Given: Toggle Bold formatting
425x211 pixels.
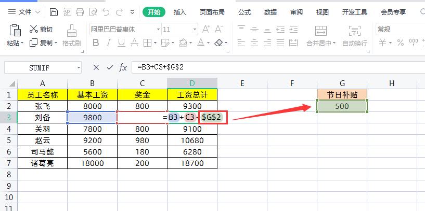Looking at the screenshot, I should click(96, 43).
